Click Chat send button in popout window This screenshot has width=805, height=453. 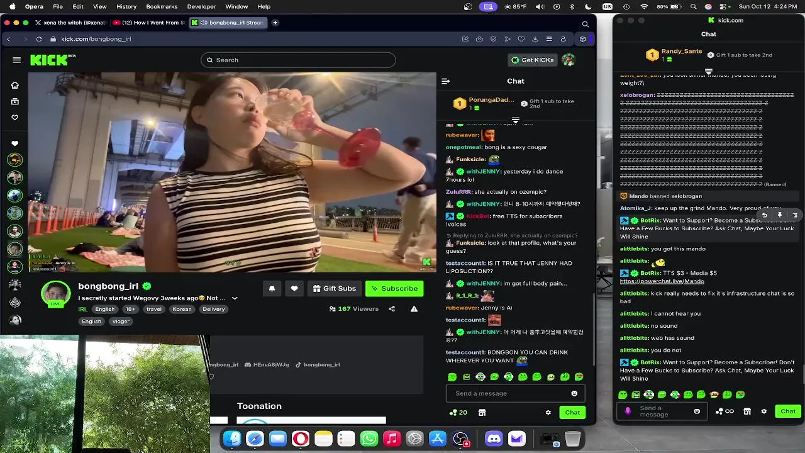pyautogui.click(x=788, y=411)
